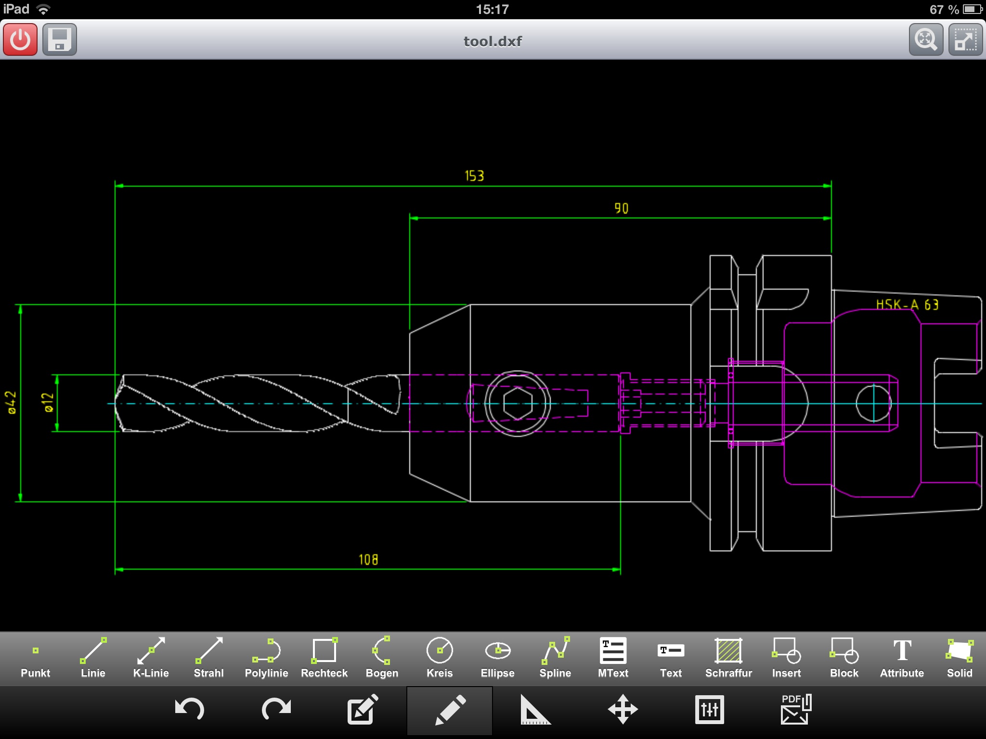Click the tool.dxf filename label

click(493, 39)
